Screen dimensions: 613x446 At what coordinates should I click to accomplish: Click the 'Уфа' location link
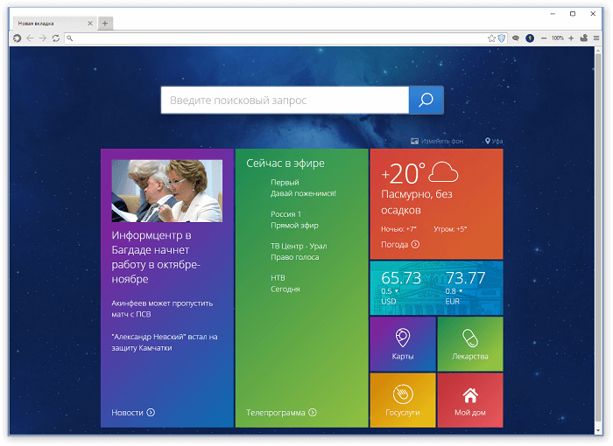tap(494, 141)
